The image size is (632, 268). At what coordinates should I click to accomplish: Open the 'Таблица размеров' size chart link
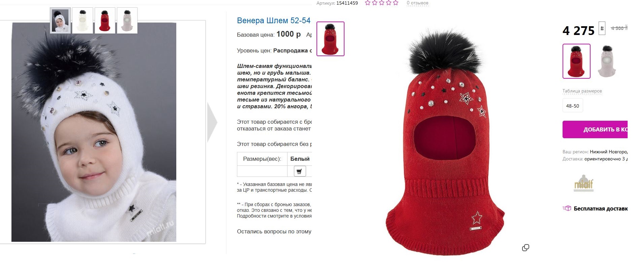click(582, 91)
